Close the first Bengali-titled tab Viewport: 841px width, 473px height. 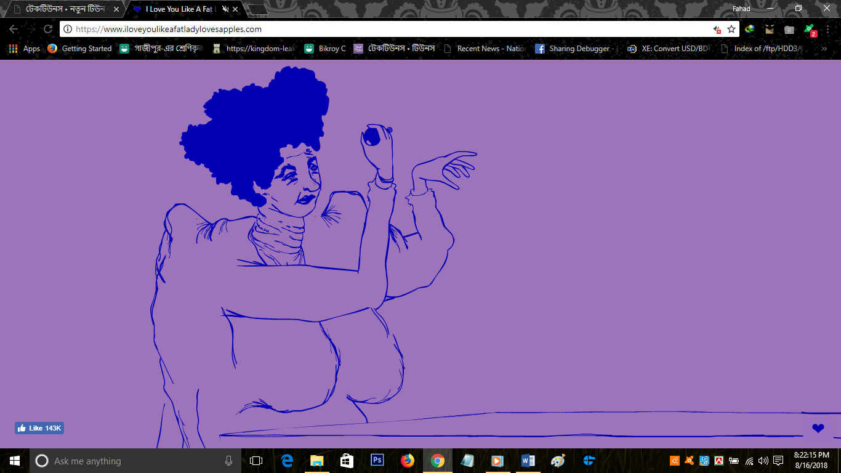point(116,9)
